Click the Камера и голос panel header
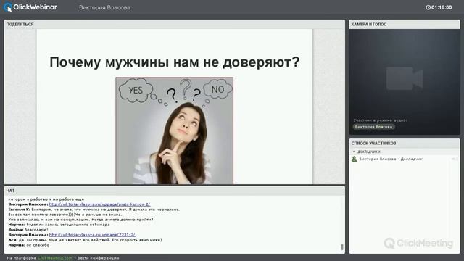Screen dimensions: 464x261 pyautogui.click(x=405, y=24)
